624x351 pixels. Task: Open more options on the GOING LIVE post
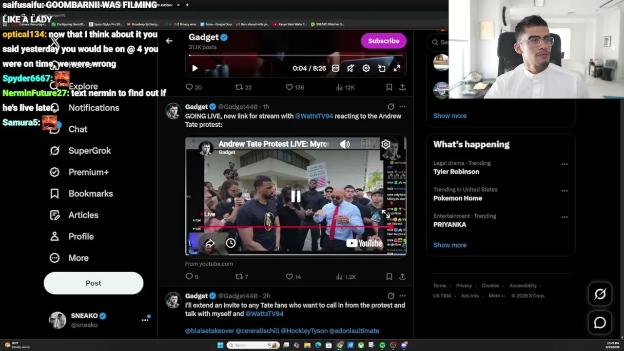[x=402, y=106]
